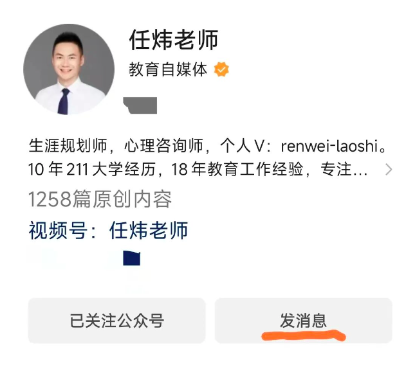Click the 个人 V label in the description
The width and height of the screenshot is (406, 365).
pos(242,146)
